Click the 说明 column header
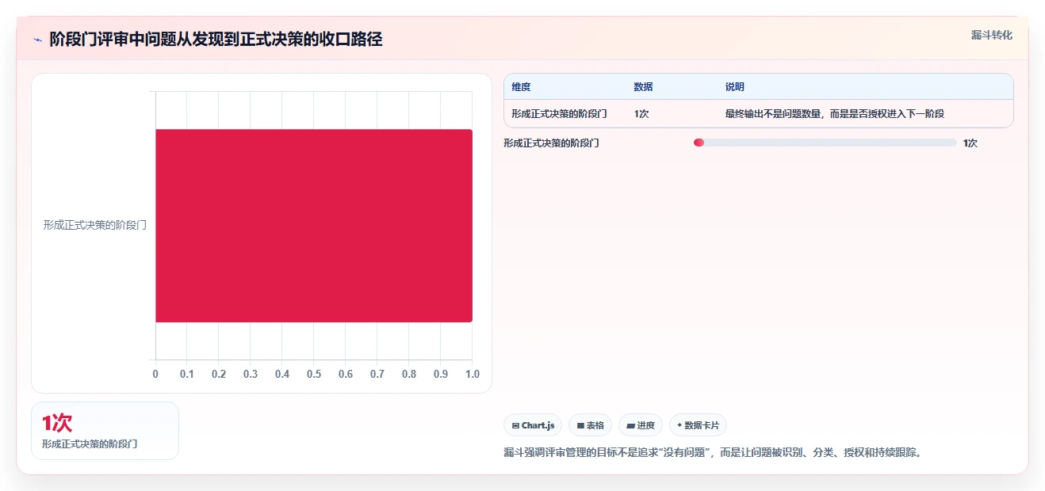 point(734,87)
